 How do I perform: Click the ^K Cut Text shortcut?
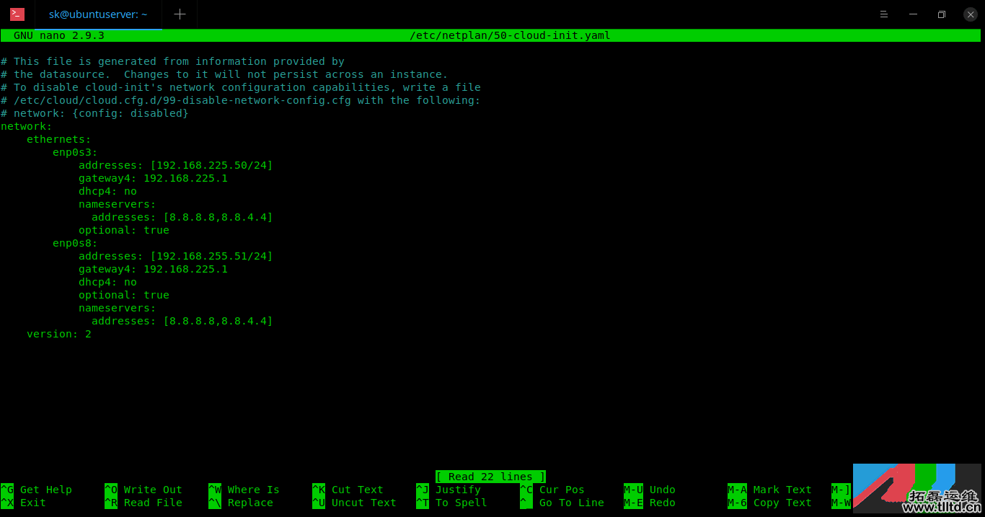pyautogui.click(x=348, y=490)
